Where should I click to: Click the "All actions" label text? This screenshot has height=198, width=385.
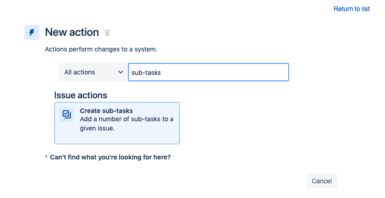pos(80,72)
